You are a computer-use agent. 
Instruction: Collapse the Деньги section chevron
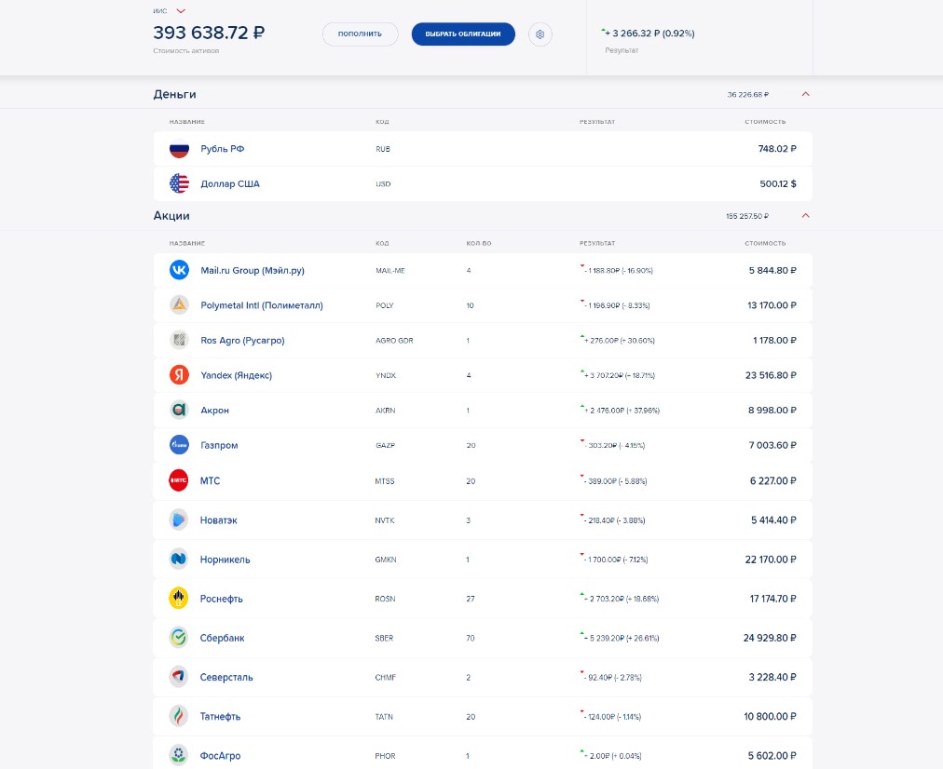[x=806, y=94]
